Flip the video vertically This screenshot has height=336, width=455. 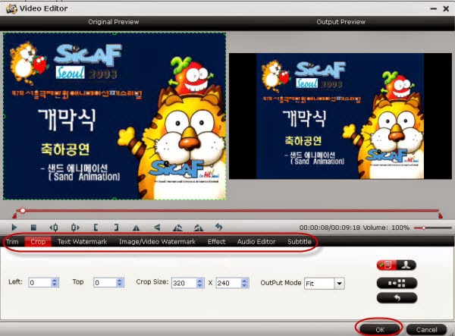157,228
